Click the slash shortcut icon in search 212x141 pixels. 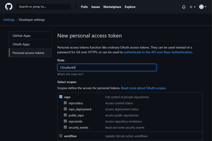(x=73, y=7)
